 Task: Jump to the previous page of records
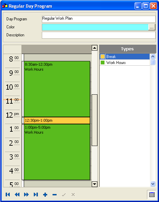17,195
